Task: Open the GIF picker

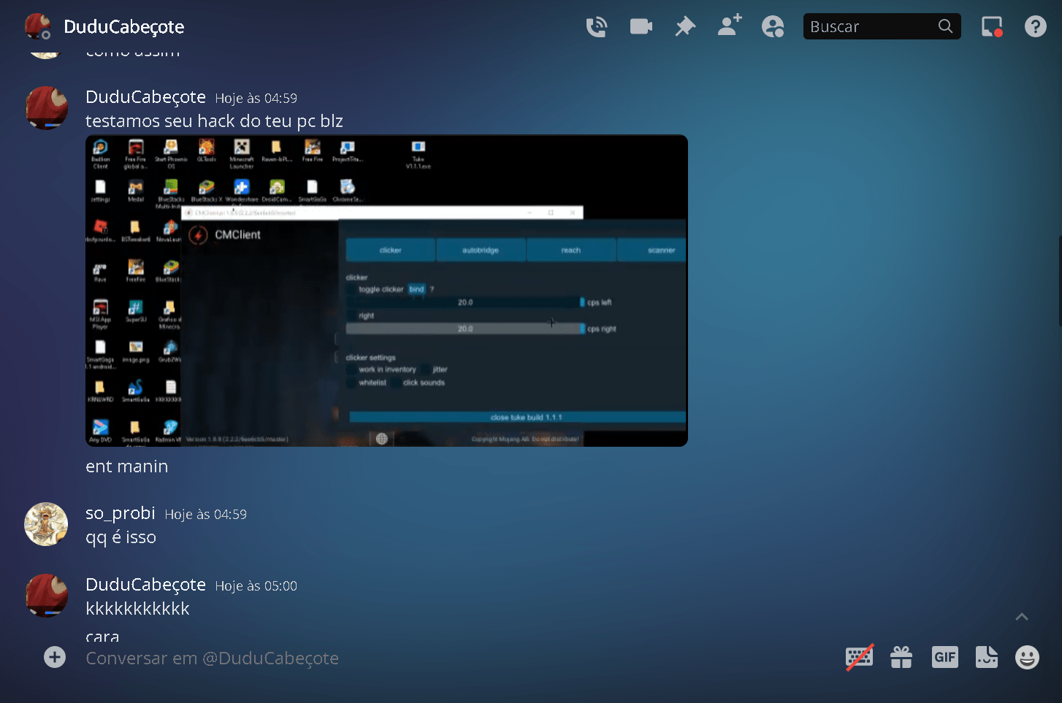Action: (944, 657)
